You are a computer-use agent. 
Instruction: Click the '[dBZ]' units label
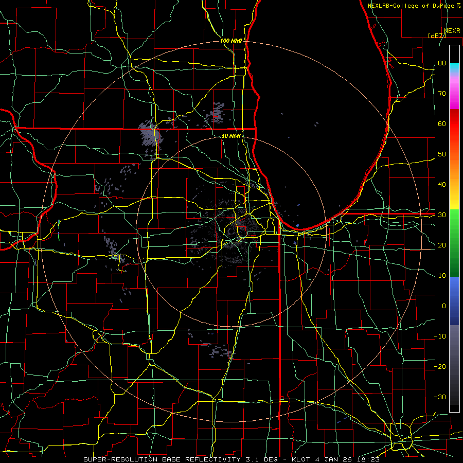click(x=437, y=35)
